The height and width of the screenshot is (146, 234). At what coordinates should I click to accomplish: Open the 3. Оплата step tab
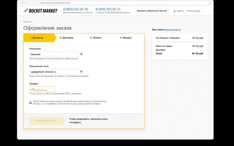(x=100, y=38)
